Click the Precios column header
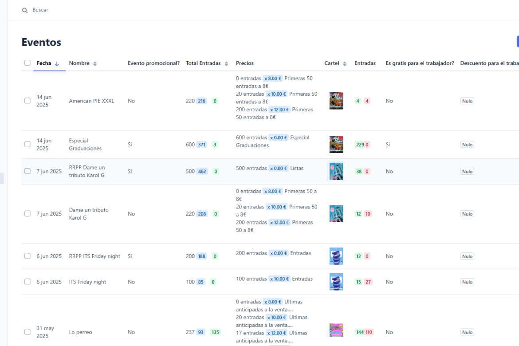Image resolution: width=519 pixels, height=346 pixels. pyautogui.click(x=245, y=63)
